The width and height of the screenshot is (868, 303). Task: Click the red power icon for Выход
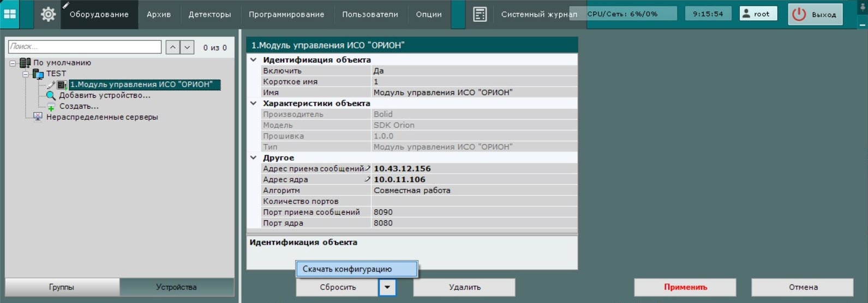[x=799, y=15]
